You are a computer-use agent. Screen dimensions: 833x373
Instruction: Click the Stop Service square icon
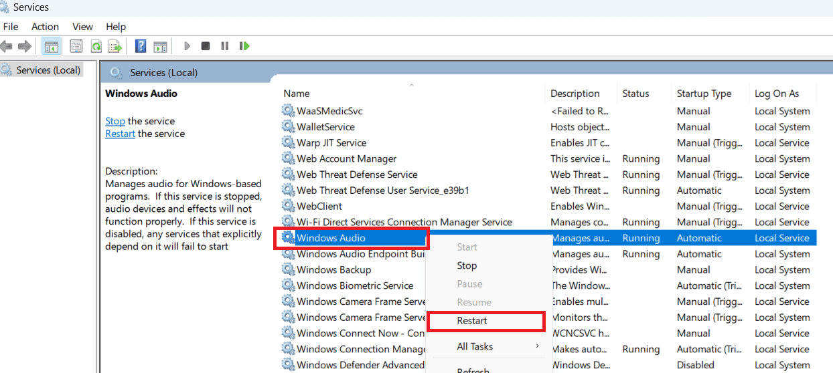(206, 46)
